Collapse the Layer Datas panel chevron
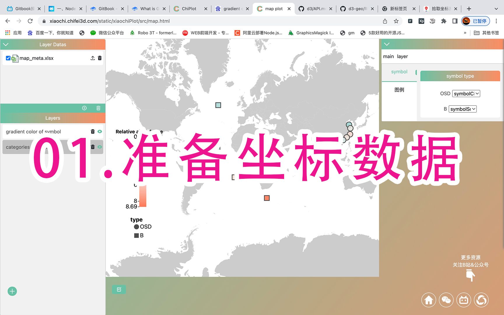 click(6, 44)
